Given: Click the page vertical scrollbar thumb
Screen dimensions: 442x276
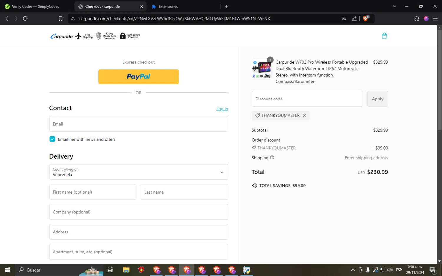Looking at the screenshot, I should click(439, 79).
